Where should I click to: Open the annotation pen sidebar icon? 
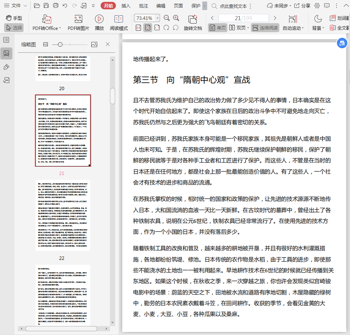(6, 67)
